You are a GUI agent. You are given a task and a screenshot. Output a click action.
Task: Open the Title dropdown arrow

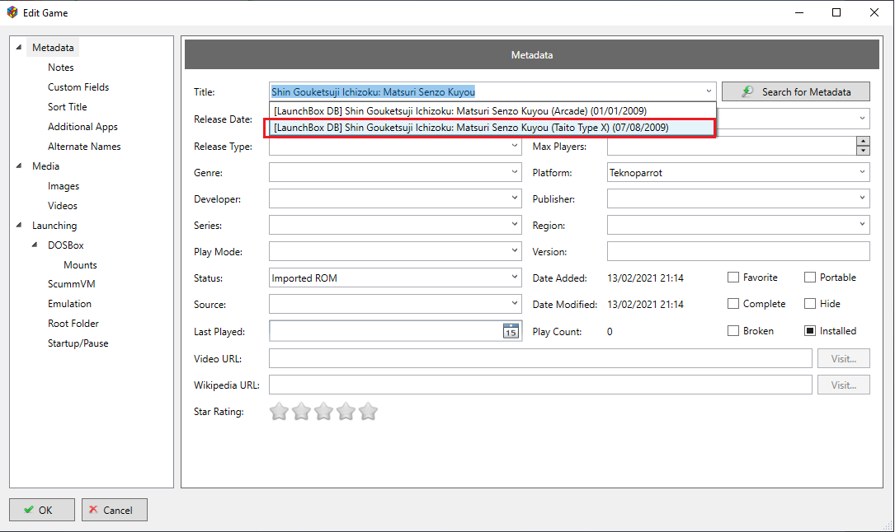709,91
